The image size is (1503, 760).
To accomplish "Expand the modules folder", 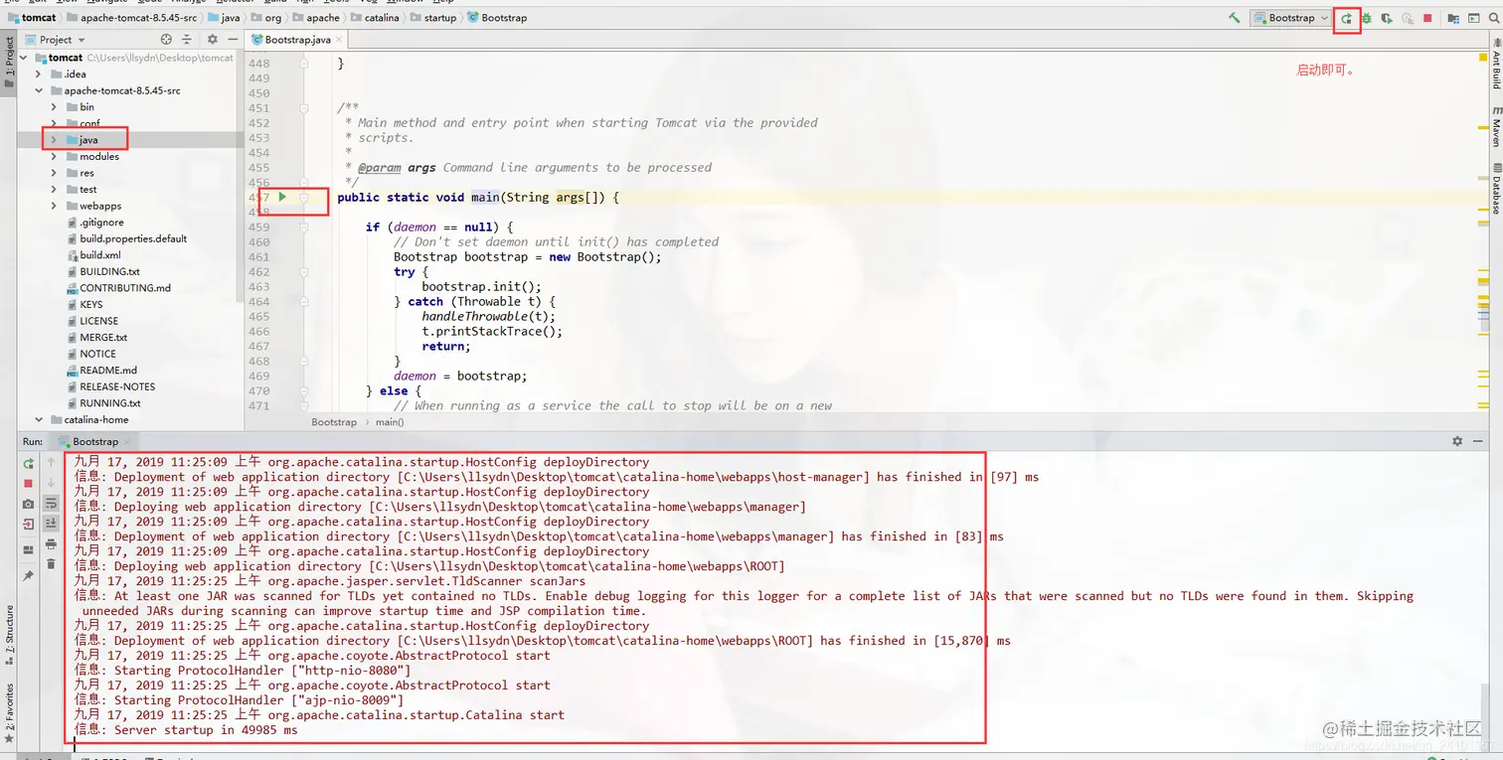I will tap(54, 156).
